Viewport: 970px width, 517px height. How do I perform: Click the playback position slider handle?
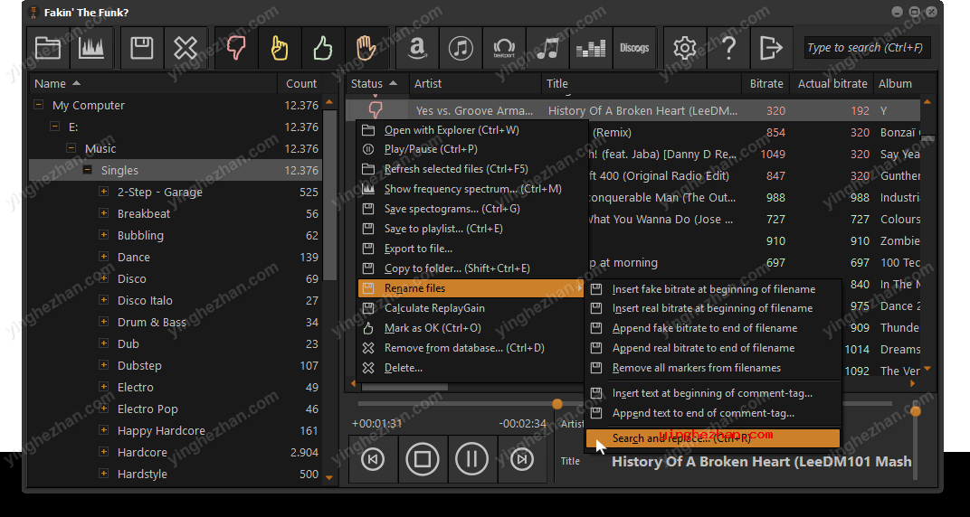557,404
